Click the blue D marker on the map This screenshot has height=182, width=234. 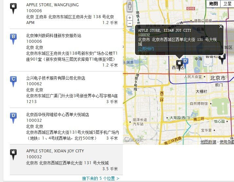coord(185,63)
